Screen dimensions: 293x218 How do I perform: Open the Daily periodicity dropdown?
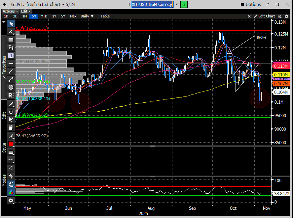[x=87, y=16]
